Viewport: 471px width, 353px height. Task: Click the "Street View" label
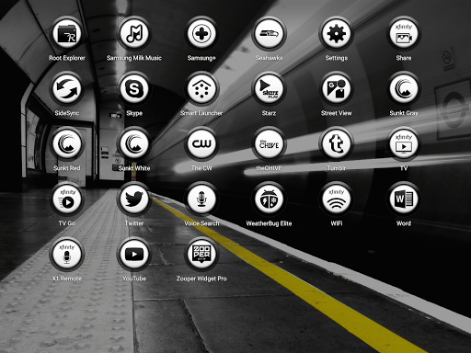pos(337,113)
